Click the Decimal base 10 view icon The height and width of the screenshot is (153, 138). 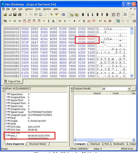(77, 15)
